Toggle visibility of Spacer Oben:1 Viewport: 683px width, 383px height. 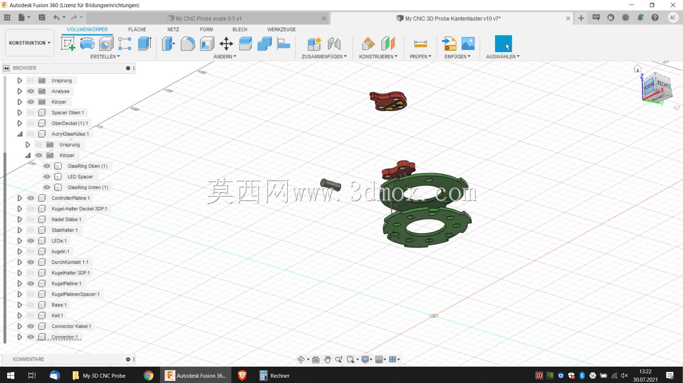[31, 112]
